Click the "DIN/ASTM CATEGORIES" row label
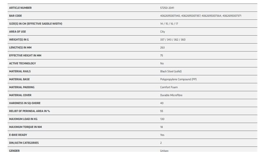262x152 pixels. tap(24, 143)
